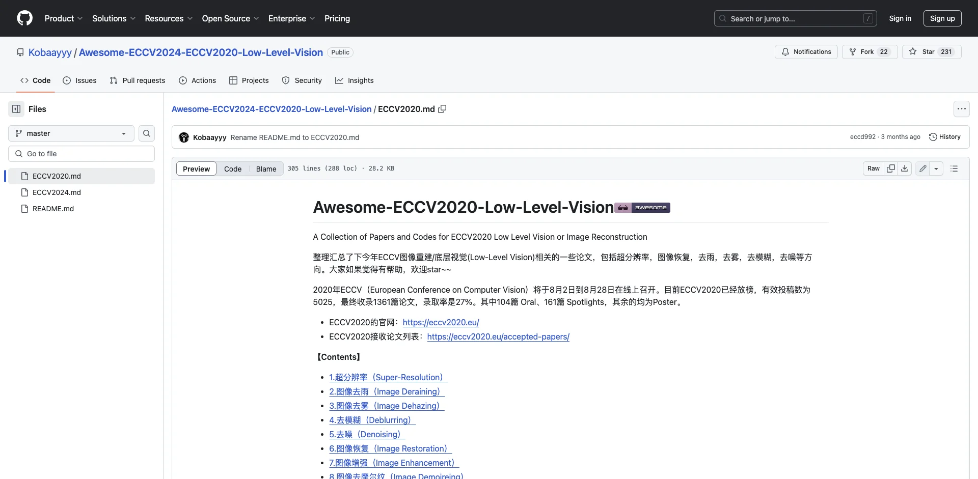This screenshot has height=479, width=978.
Task: Expand the Enterprise menu
Action: [291, 18]
